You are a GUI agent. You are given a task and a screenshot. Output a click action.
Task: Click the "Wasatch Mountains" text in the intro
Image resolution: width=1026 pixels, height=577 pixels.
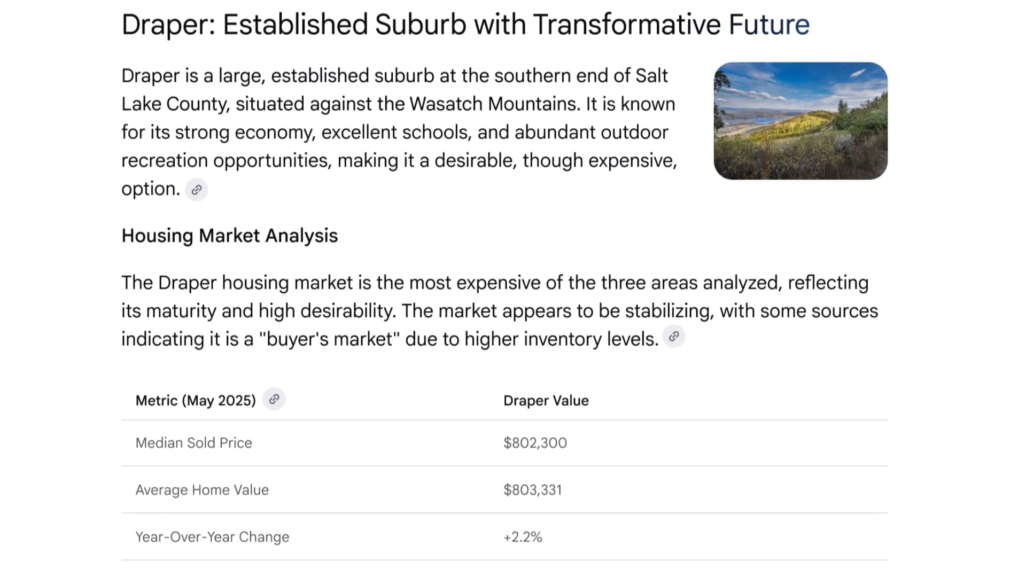click(493, 104)
